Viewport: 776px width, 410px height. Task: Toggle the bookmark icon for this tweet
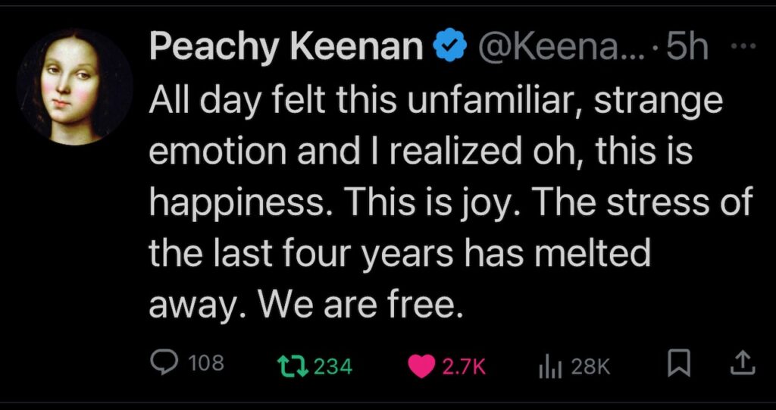click(679, 365)
